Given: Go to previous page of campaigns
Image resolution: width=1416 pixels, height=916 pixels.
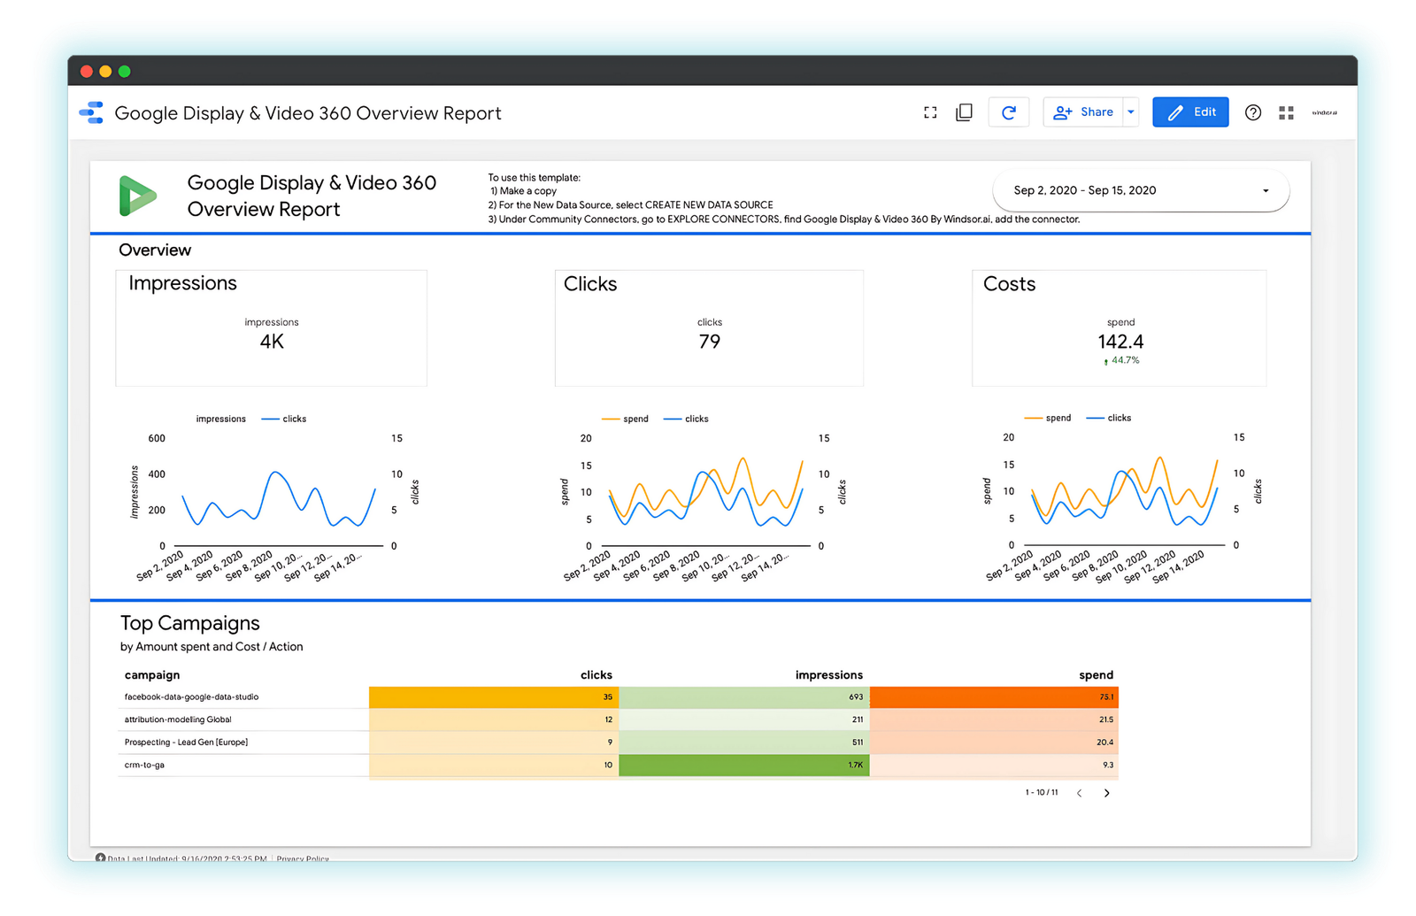Looking at the screenshot, I should pos(1079,793).
